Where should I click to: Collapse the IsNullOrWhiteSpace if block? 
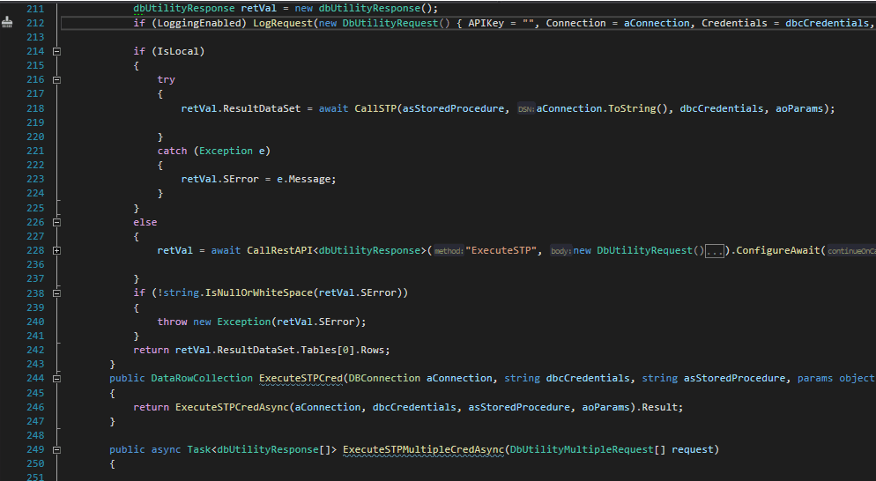click(x=57, y=293)
